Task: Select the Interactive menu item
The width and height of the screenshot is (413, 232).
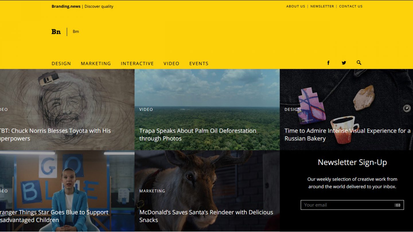Action: click(137, 64)
